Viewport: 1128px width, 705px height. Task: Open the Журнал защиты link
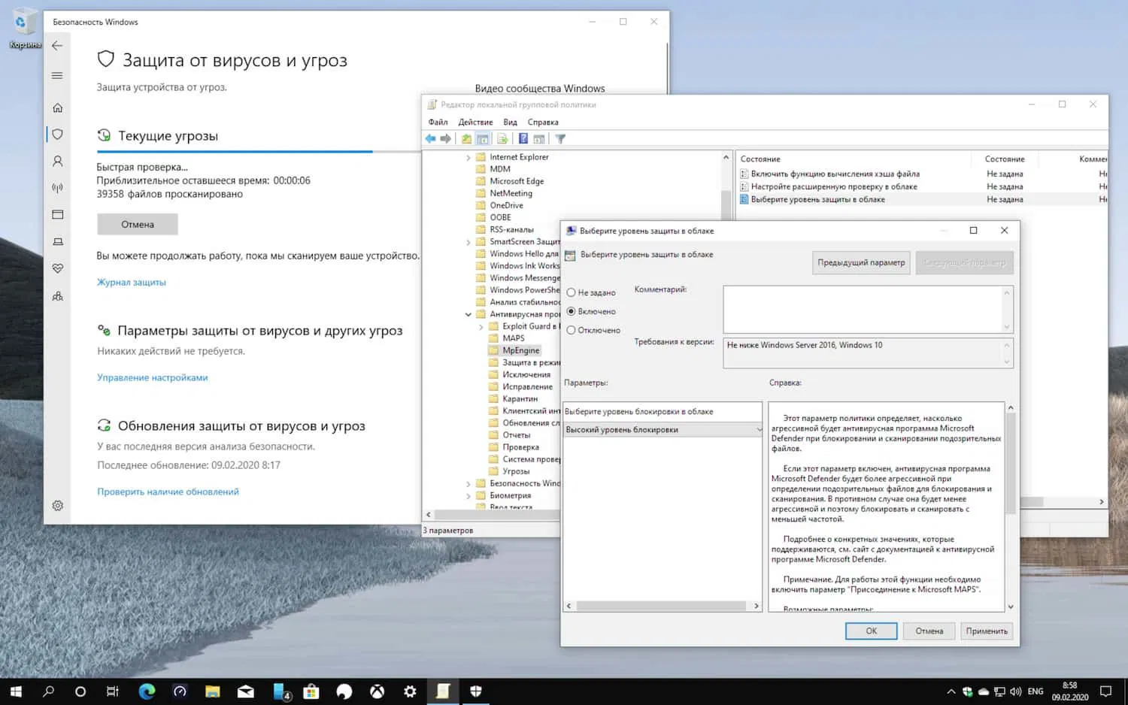tap(132, 282)
